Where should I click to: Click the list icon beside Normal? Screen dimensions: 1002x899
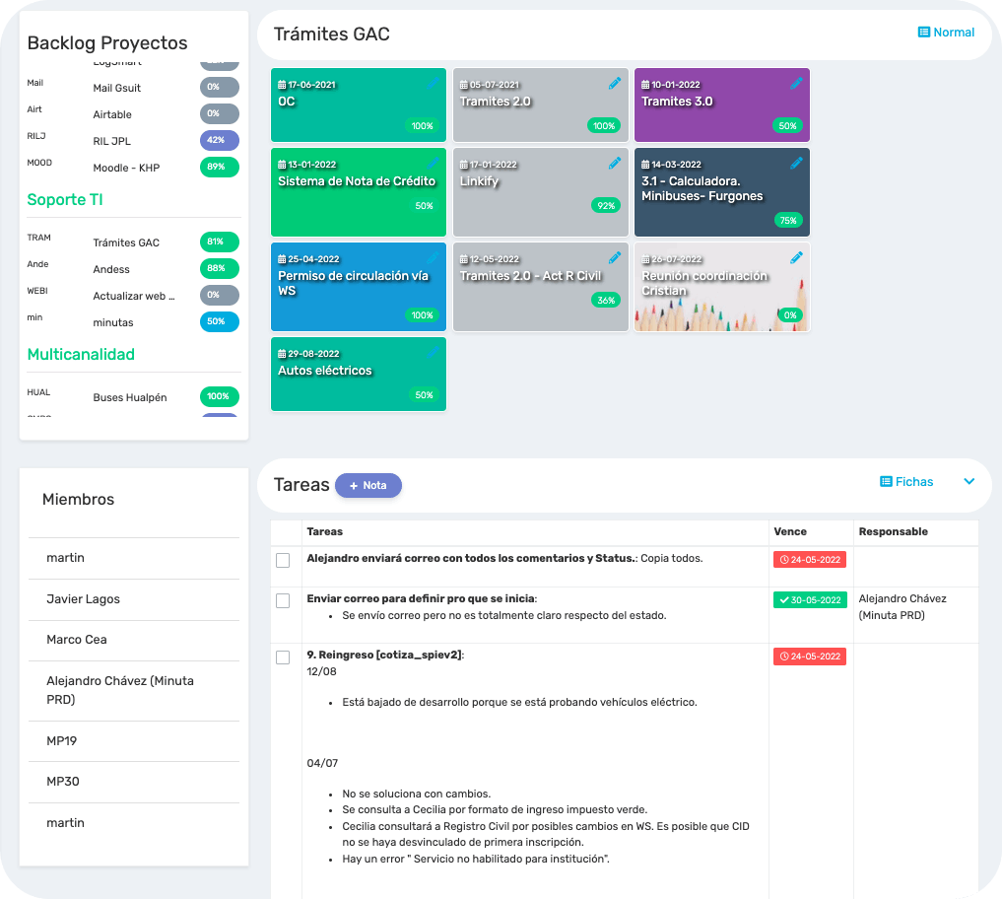coord(923,32)
